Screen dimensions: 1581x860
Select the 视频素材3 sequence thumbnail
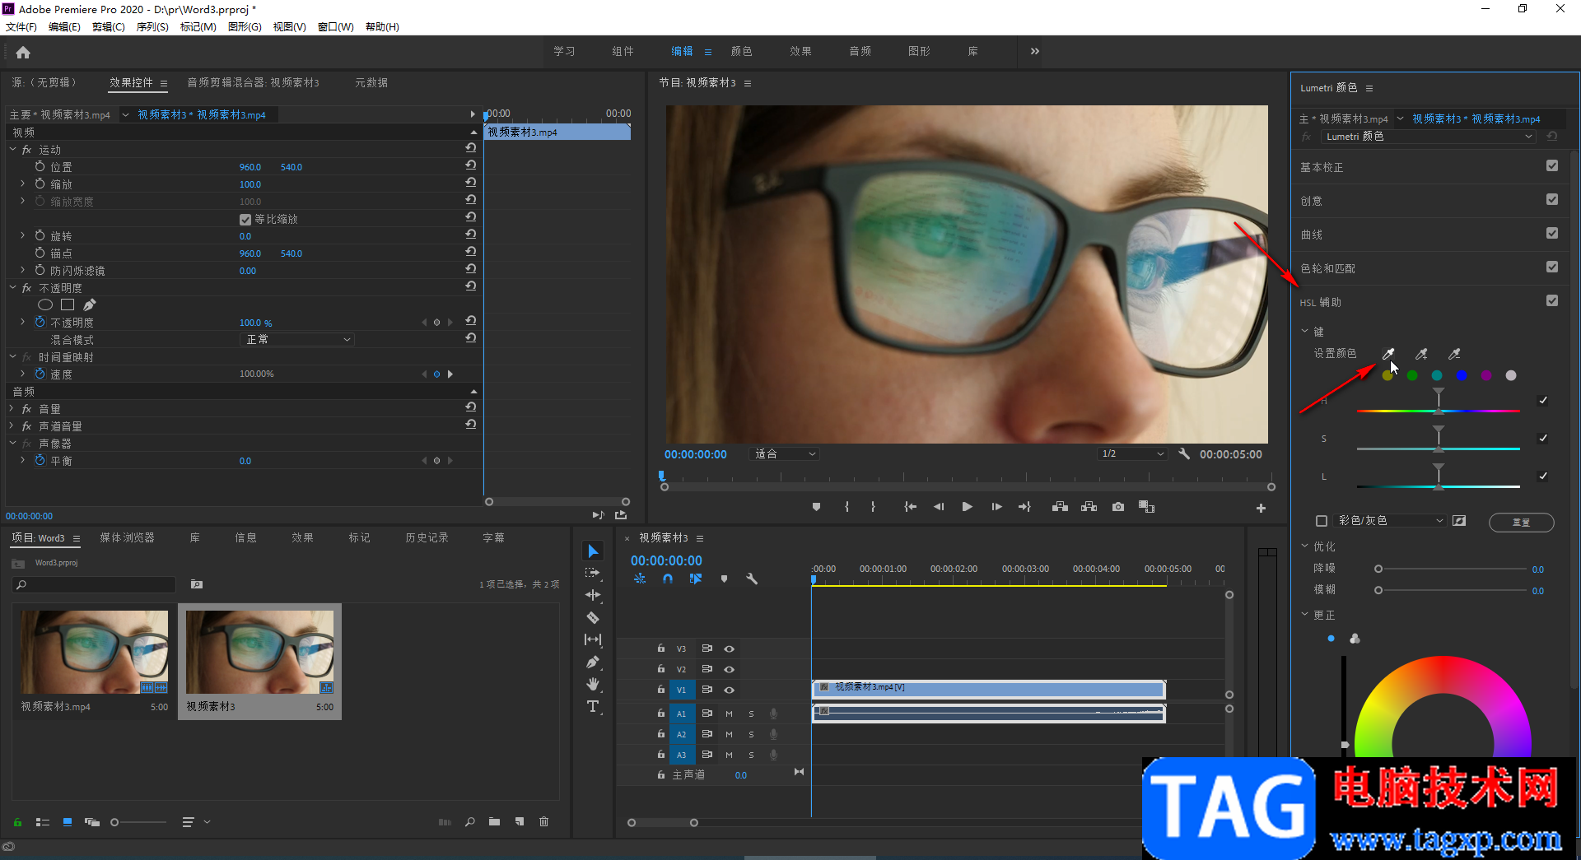pyautogui.click(x=259, y=652)
